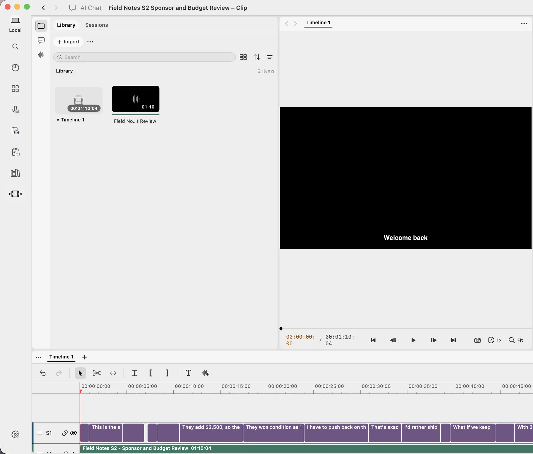Open playback speed 1x menu
Screen dimensions: 533x454
click(495, 340)
